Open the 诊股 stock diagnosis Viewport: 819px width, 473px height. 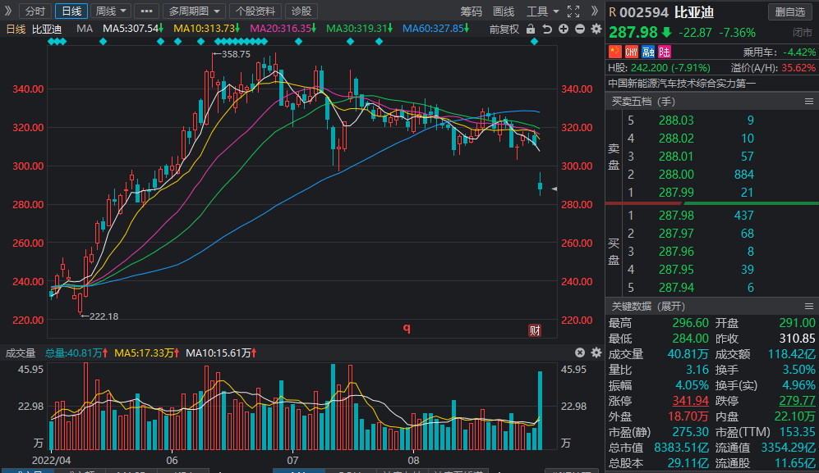pyautogui.click(x=301, y=11)
